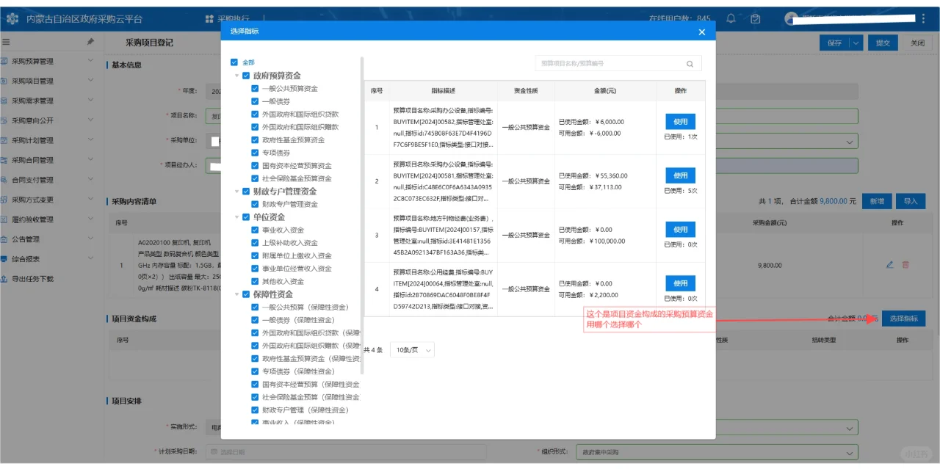The height and width of the screenshot is (469, 940).
Task: Expand the 采购预算管理 chevron
Action: (x=90, y=62)
